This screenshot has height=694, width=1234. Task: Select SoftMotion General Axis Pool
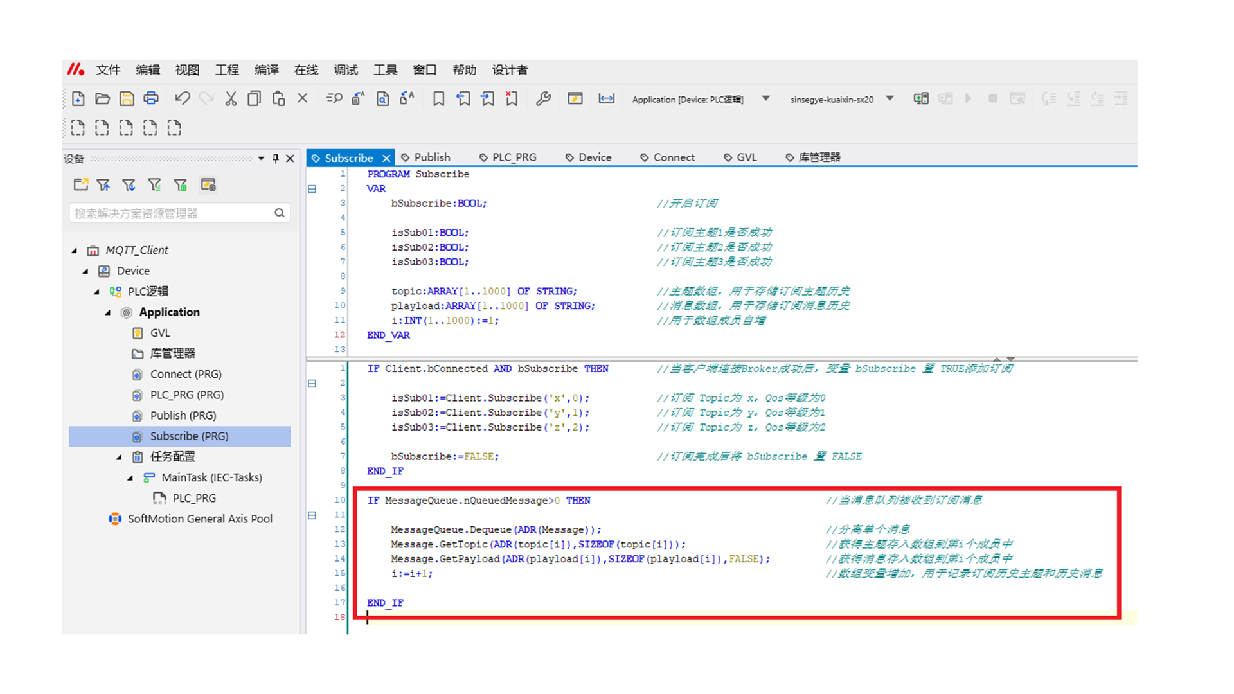[x=200, y=519]
